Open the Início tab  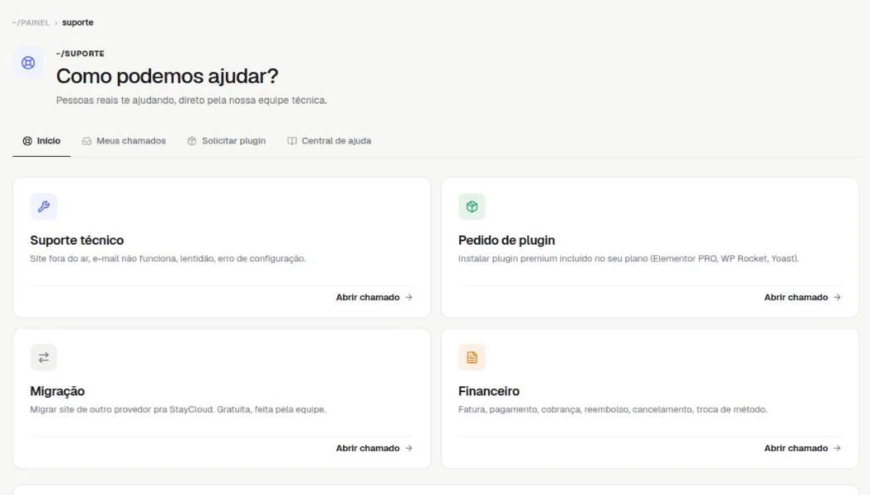[42, 141]
